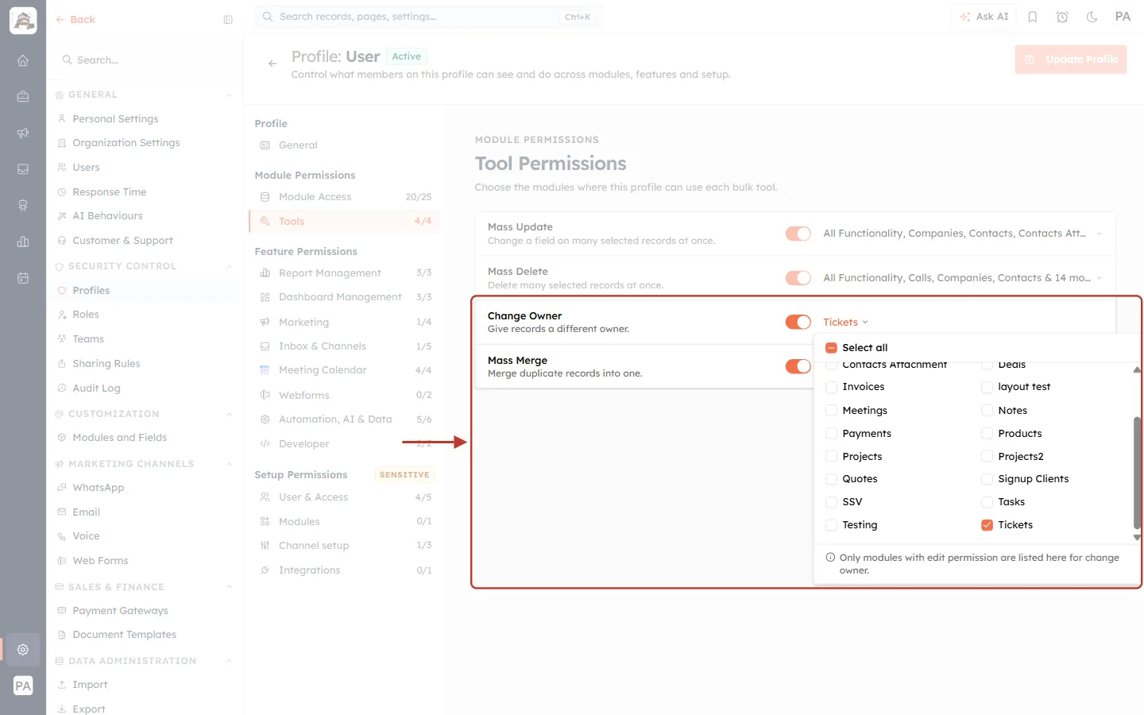Uncheck the Tickets module checkbox
The width and height of the screenshot is (1144, 715).
pos(987,525)
